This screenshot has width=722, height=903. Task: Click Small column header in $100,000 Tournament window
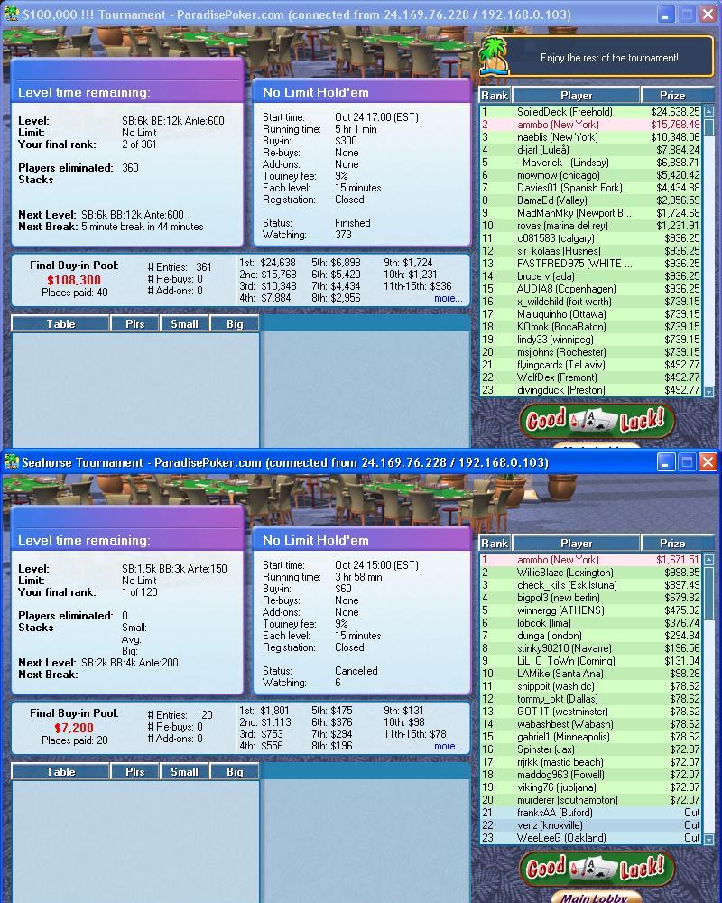184,324
